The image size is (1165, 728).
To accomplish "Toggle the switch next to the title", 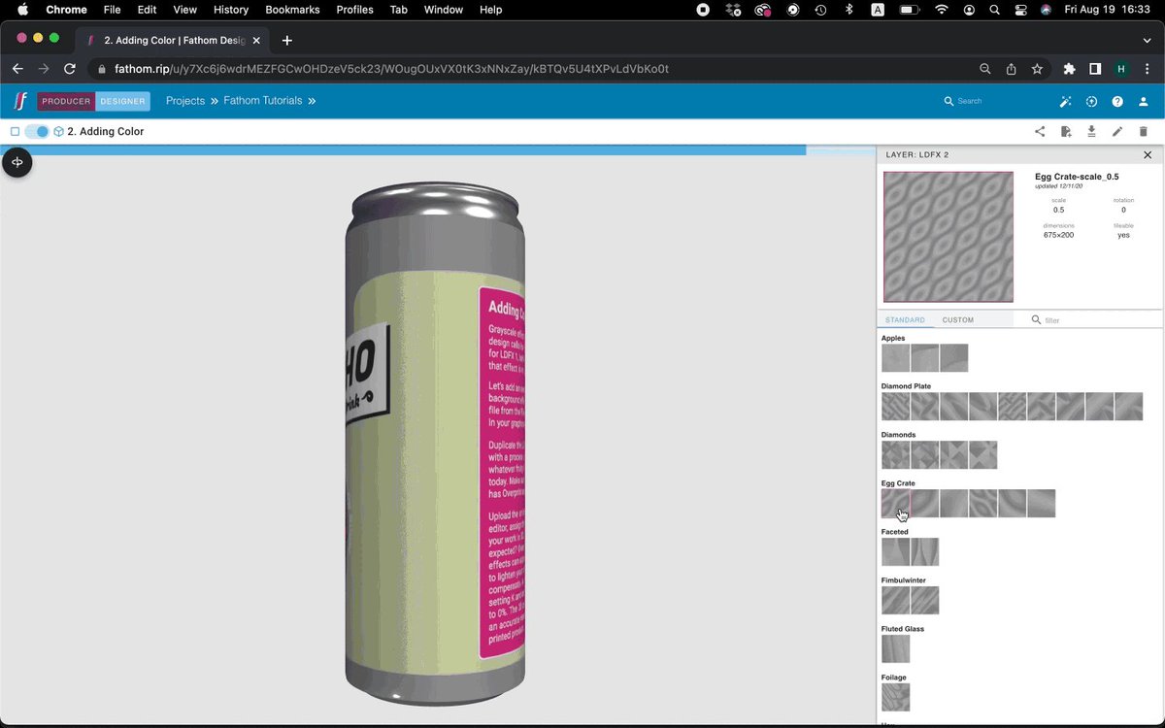I will coord(37,132).
